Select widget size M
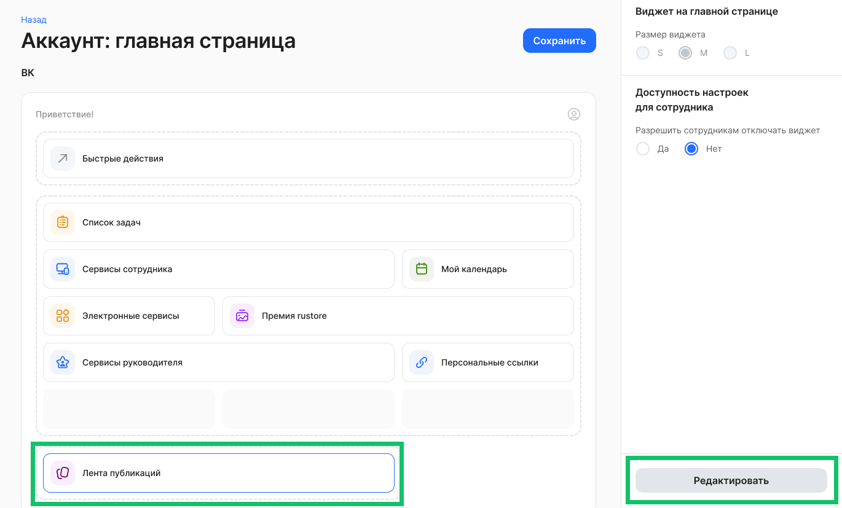 pos(685,53)
